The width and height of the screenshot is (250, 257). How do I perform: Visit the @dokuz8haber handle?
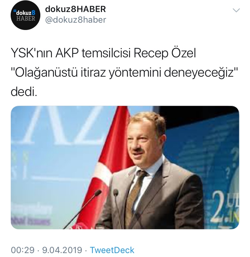(x=76, y=20)
